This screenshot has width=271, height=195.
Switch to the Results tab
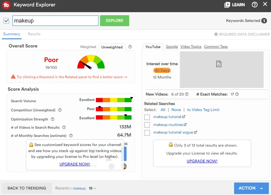pyautogui.click(x=34, y=34)
